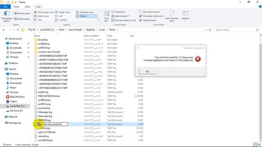Image resolution: width=262 pixels, height=147 pixels.
Task: Open Recent locations dropdown arrow
Action: [x=14, y=30]
